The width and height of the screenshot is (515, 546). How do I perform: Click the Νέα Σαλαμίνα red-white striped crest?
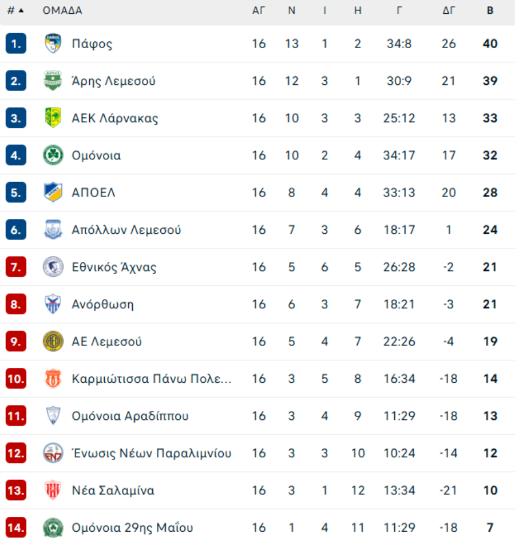53,490
